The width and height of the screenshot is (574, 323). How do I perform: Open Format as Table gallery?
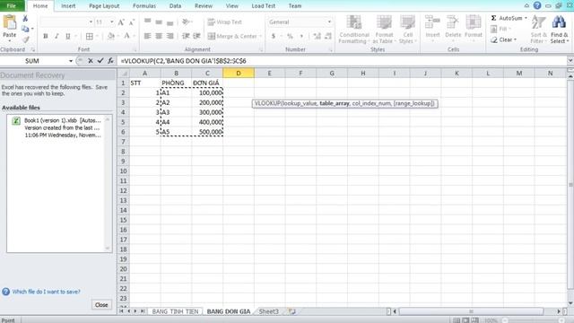(x=384, y=30)
